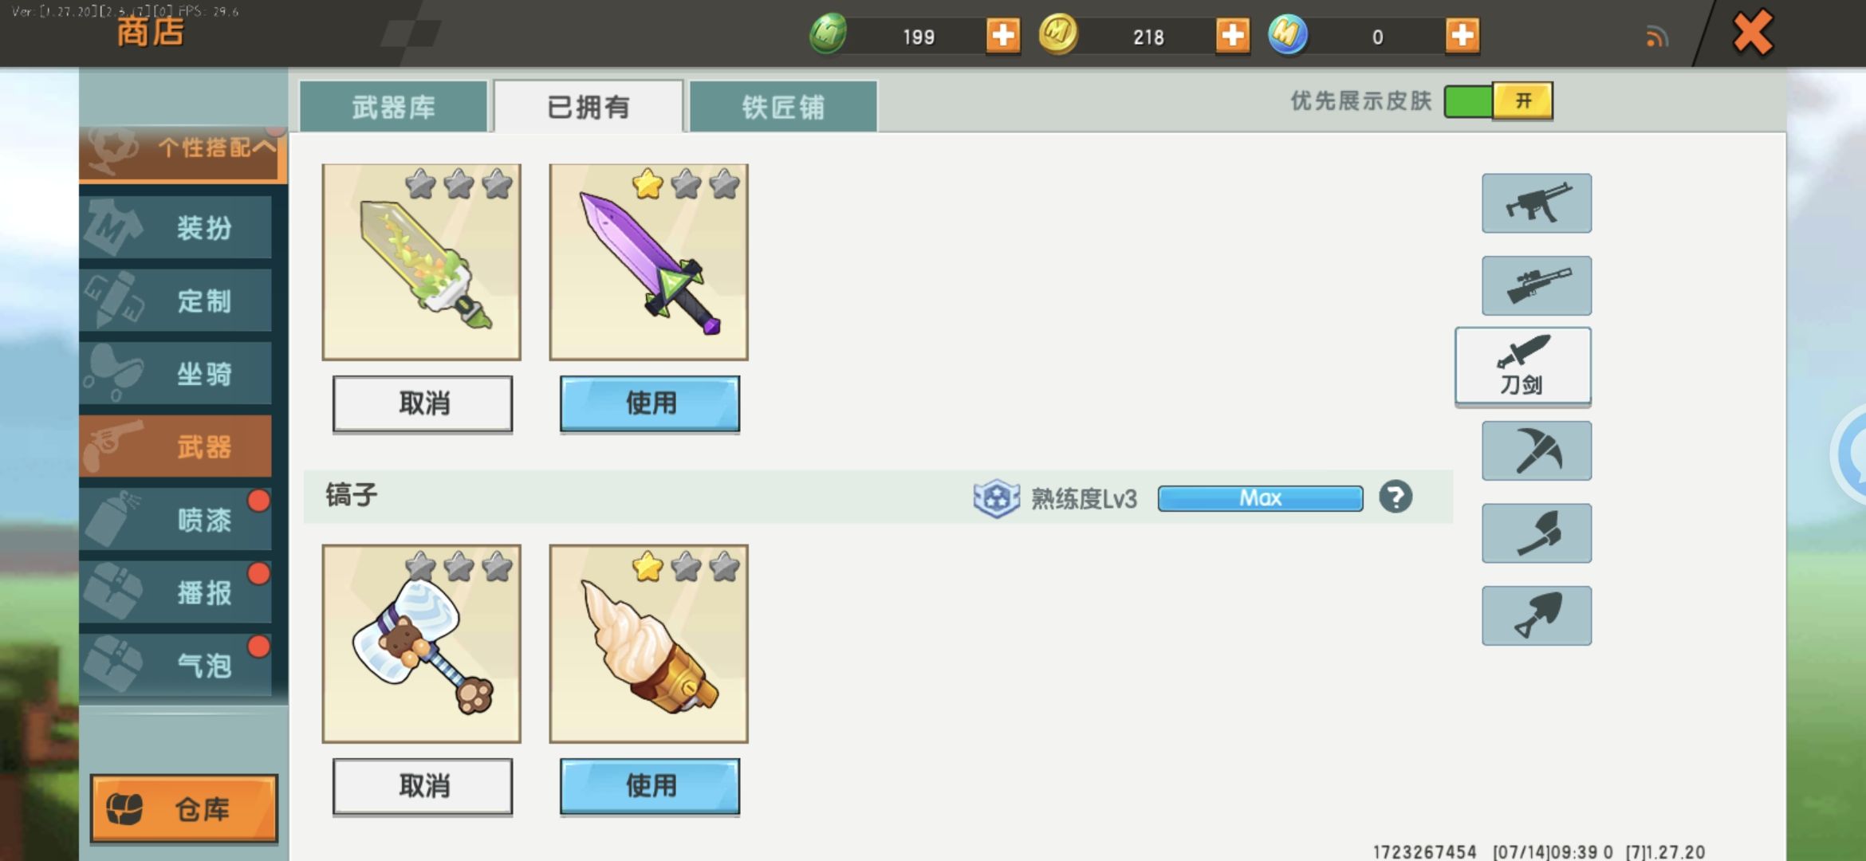The width and height of the screenshot is (1866, 861).
Task: Click the 刀剑 sword category icon
Action: tap(1523, 366)
